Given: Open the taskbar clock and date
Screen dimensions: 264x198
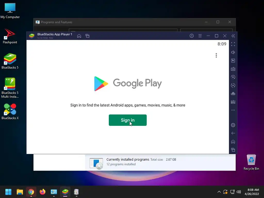Looking at the screenshot, I should [x=252, y=192].
